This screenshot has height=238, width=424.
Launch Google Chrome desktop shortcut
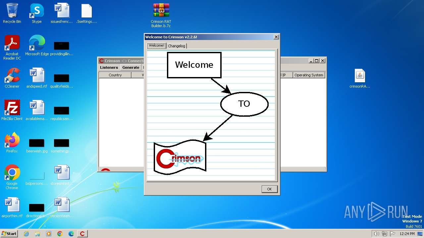click(12, 177)
